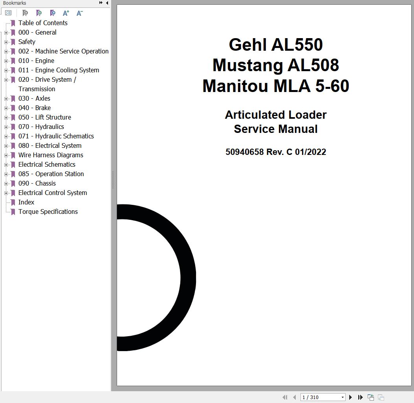Viewport: 414px width, 403px height.
Task: Click the Bookmarks panel title
Action: 14,3
